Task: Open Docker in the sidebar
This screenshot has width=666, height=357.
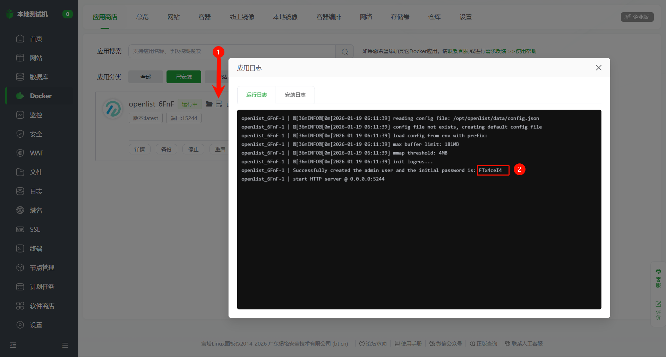Action: pyautogui.click(x=40, y=96)
